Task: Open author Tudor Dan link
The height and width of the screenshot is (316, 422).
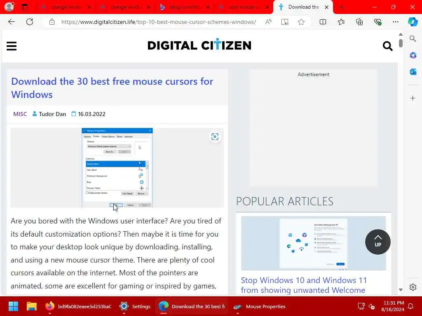Action: [52, 114]
